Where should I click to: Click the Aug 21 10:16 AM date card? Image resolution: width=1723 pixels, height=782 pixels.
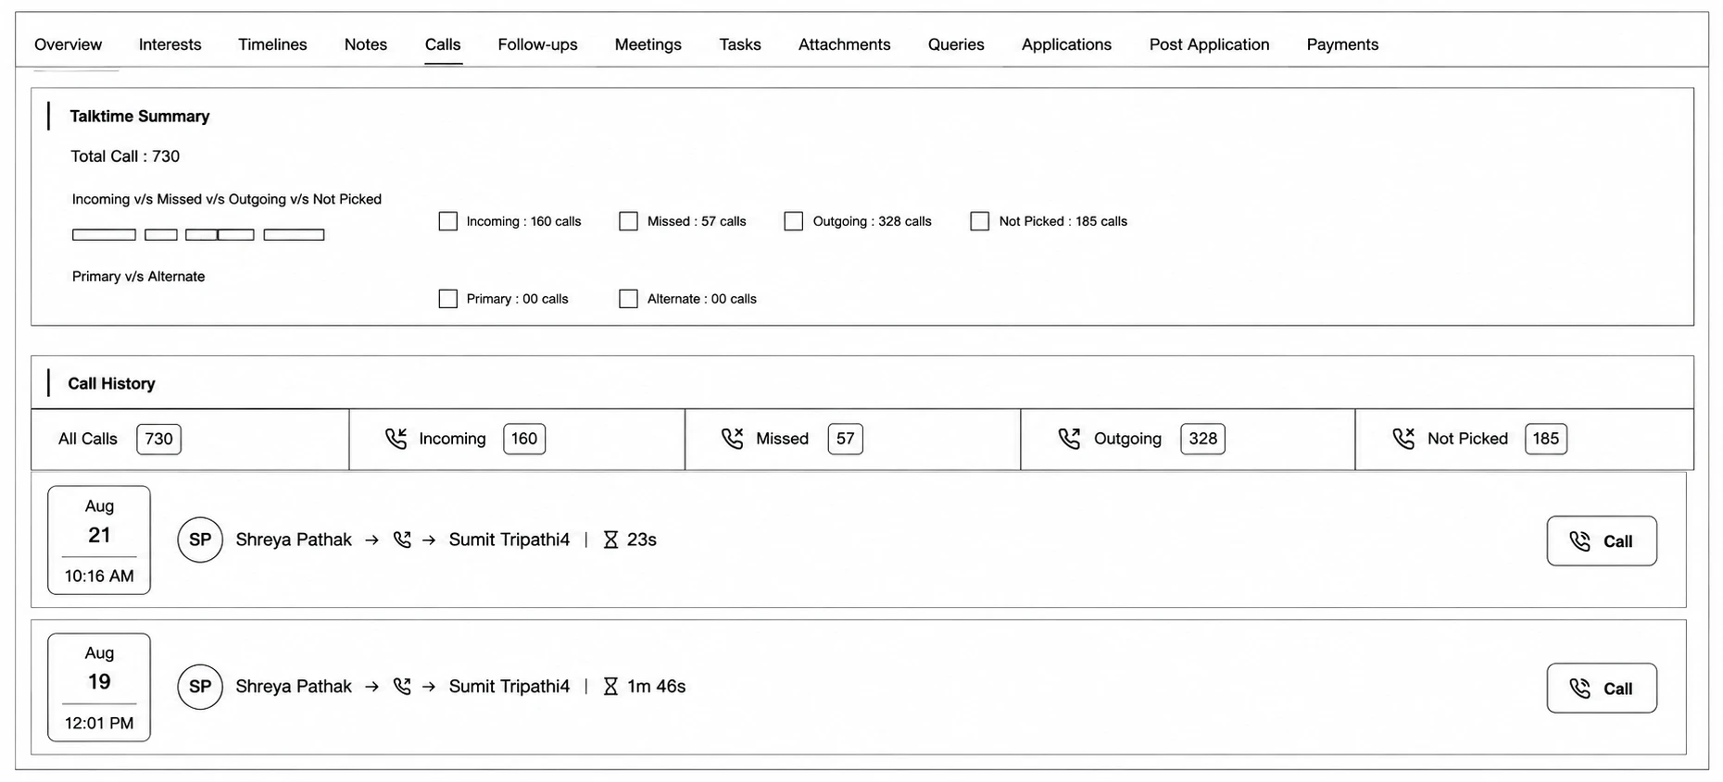click(x=99, y=540)
